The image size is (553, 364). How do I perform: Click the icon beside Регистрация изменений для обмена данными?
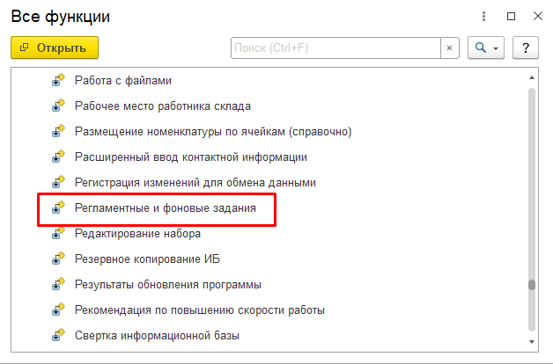(x=58, y=182)
